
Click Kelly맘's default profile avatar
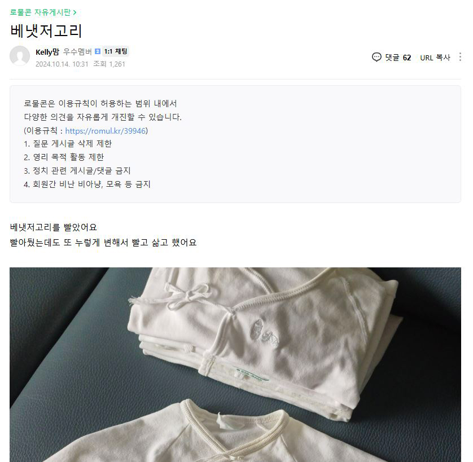coord(20,56)
